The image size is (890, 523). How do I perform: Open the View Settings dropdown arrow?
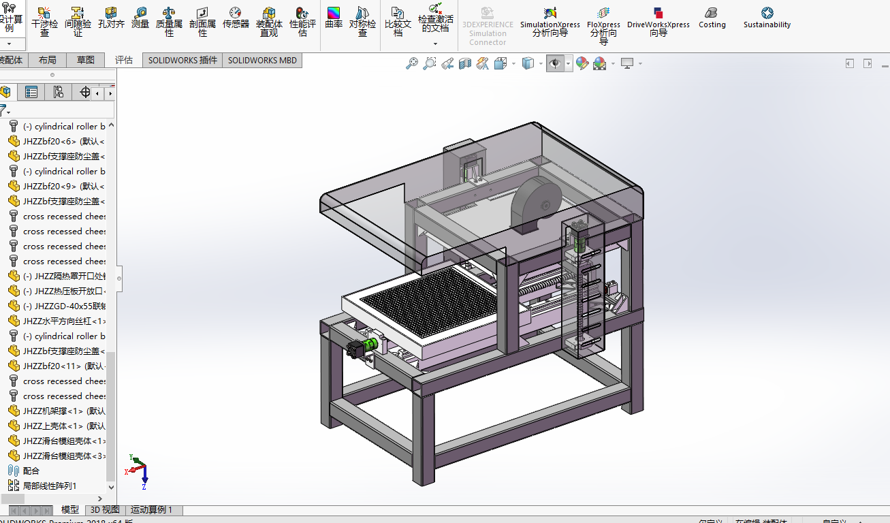coord(640,63)
